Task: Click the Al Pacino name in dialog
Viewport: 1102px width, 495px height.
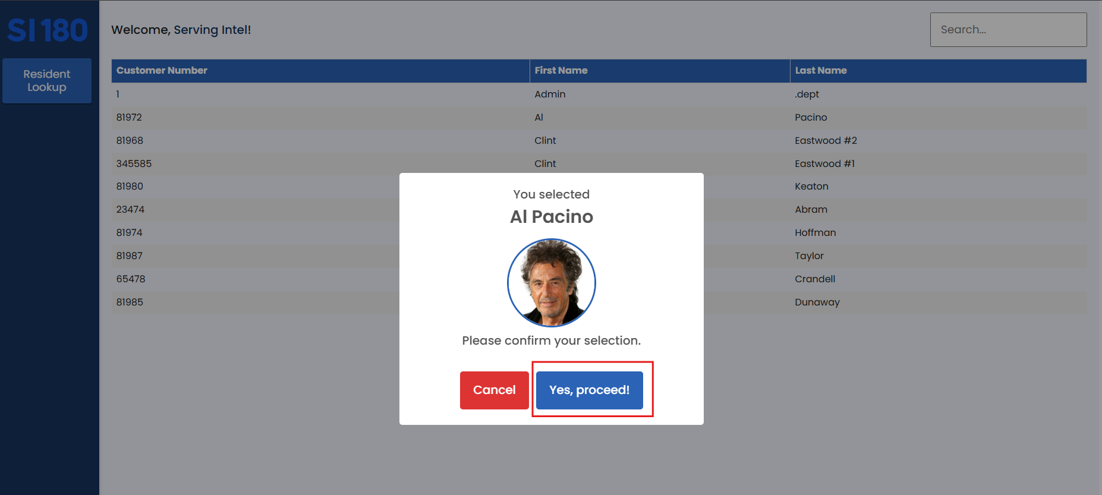Action: click(x=552, y=217)
